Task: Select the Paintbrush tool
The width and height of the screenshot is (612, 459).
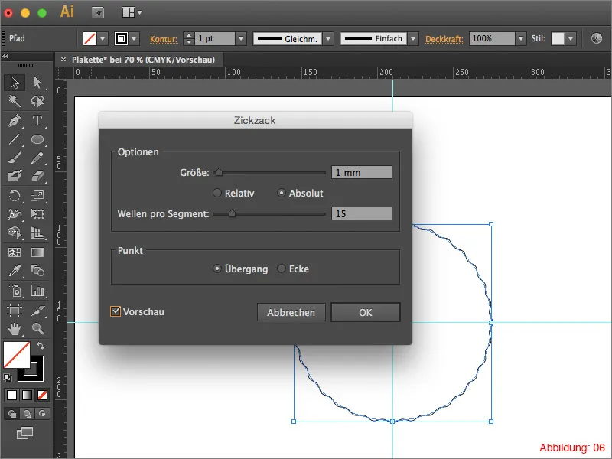Action: 15,158
